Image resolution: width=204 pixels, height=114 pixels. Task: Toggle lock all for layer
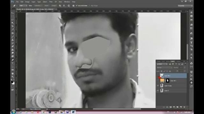pos(170,71)
